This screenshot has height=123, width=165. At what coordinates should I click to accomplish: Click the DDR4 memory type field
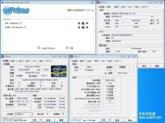pos(89,67)
